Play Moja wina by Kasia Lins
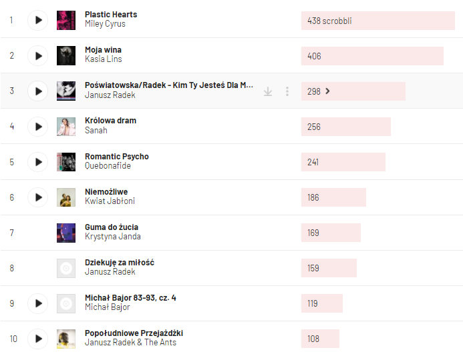 click(38, 55)
